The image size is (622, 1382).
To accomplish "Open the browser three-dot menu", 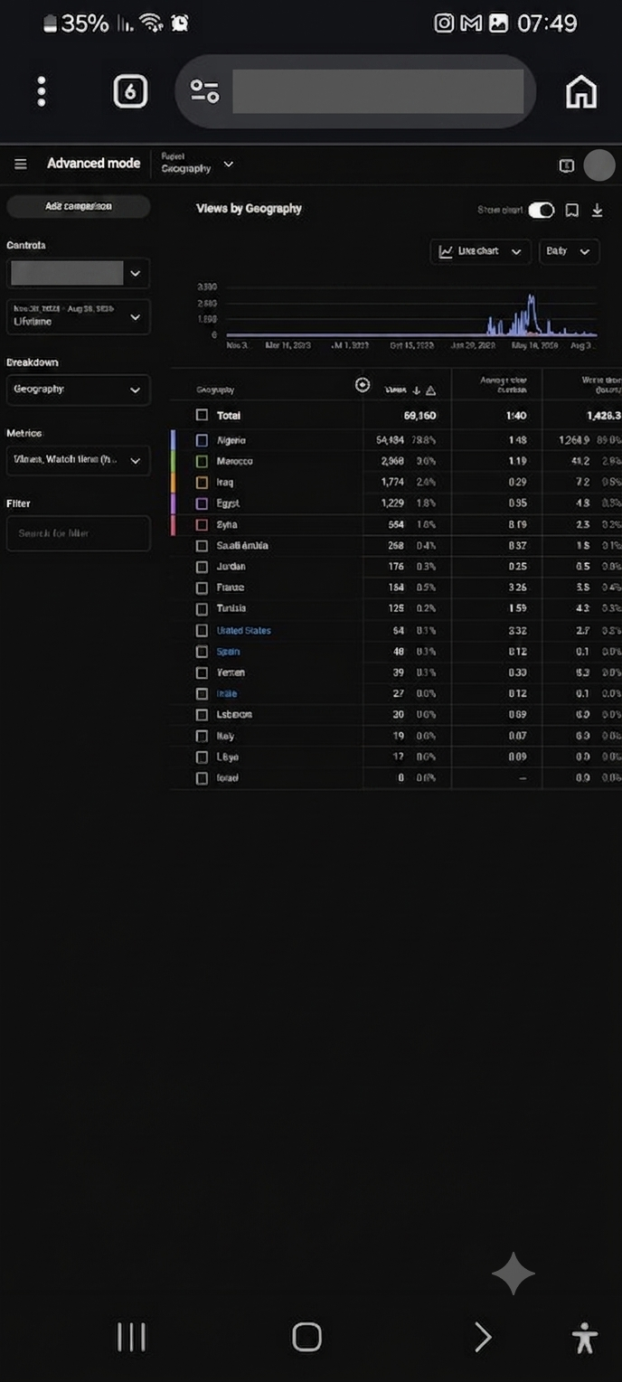I will tap(42, 92).
